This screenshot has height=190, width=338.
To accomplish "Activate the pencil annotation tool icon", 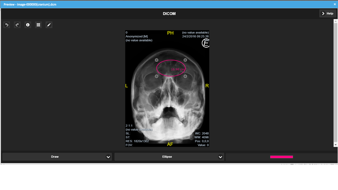I will coord(49,25).
